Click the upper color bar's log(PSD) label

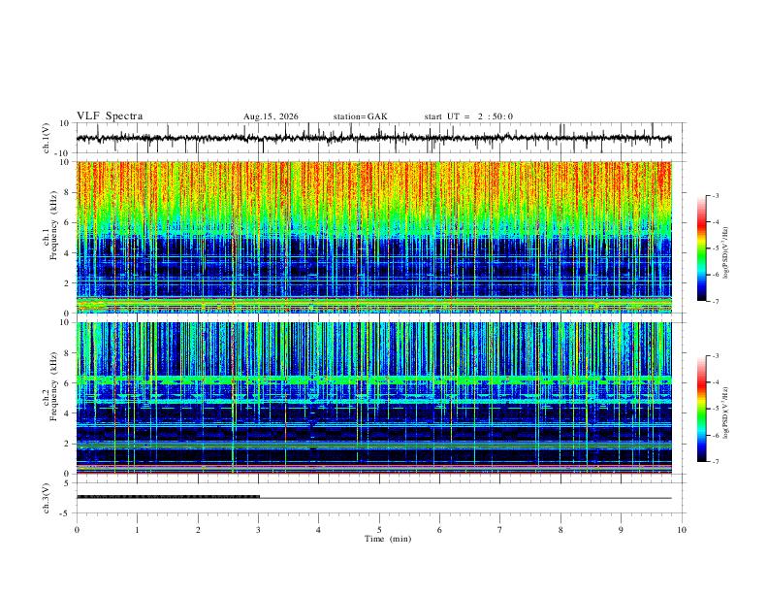726,252
